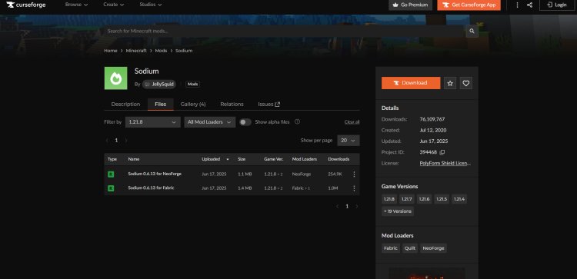
Task: Click the alpha files help icon
Action: (x=297, y=121)
